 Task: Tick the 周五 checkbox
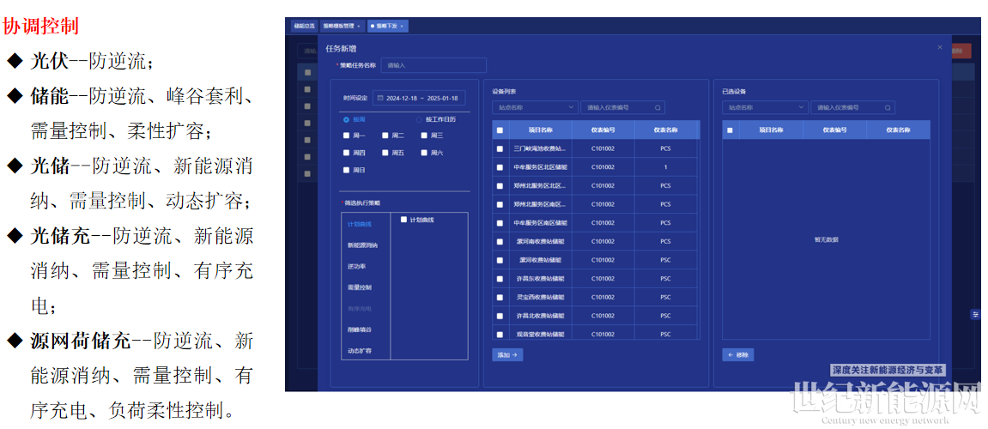pos(385,153)
